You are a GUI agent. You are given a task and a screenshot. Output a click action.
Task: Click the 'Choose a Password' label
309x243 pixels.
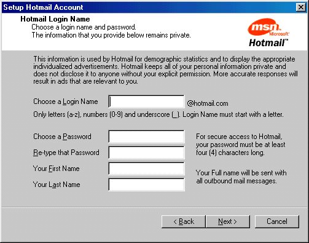[x=62, y=137]
